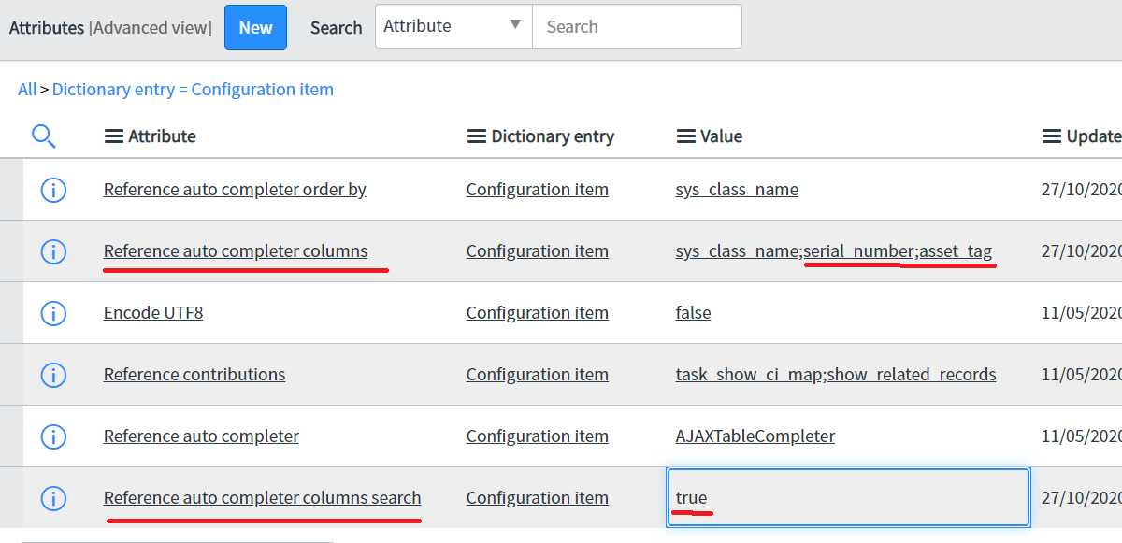Click the New button

point(255,27)
